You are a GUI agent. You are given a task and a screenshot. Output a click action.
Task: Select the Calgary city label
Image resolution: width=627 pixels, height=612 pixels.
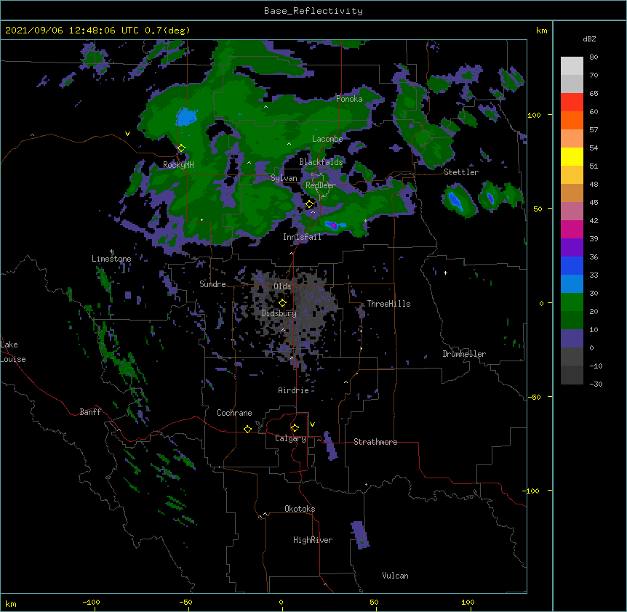pyautogui.click(x=290, y=438)
